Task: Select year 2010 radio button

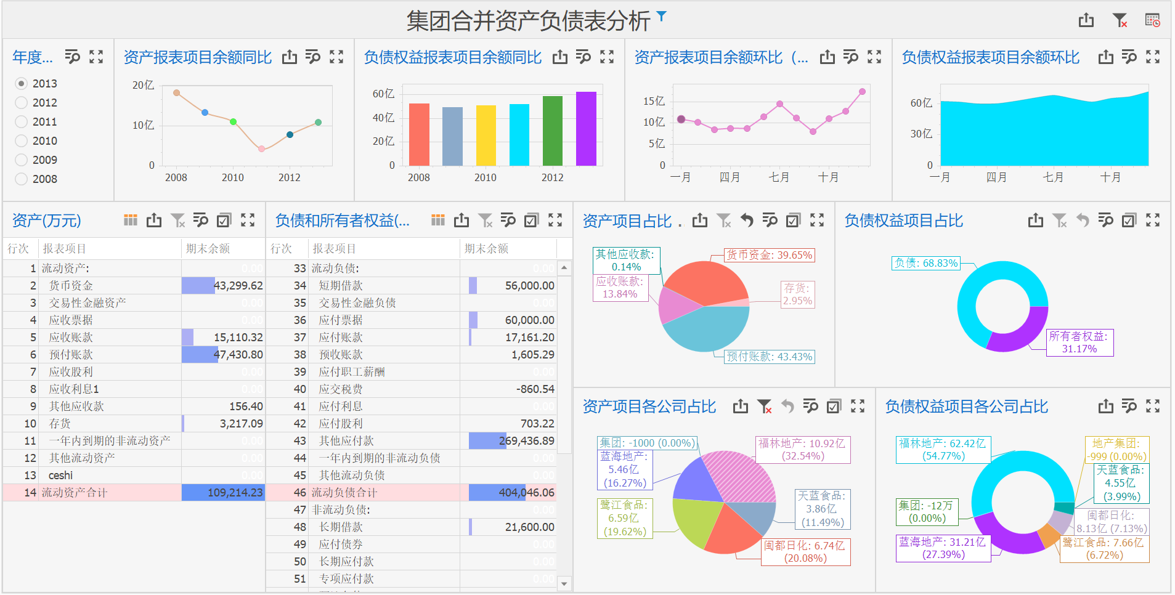Action: coord(22,140)
